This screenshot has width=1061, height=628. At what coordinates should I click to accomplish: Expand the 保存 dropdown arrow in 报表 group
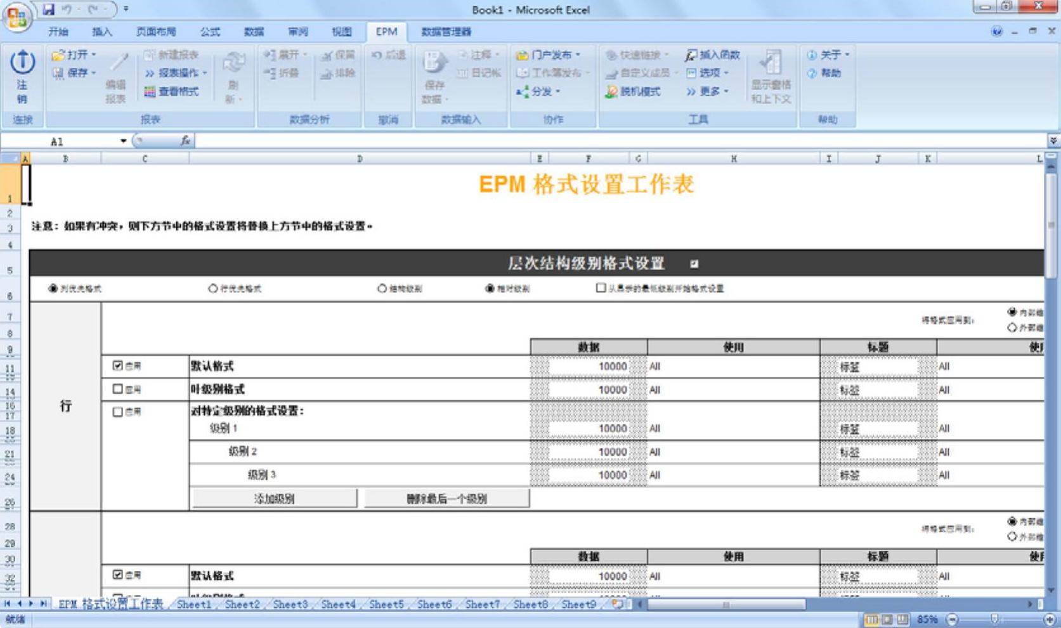pyautogui.click(x=94, y=73)
